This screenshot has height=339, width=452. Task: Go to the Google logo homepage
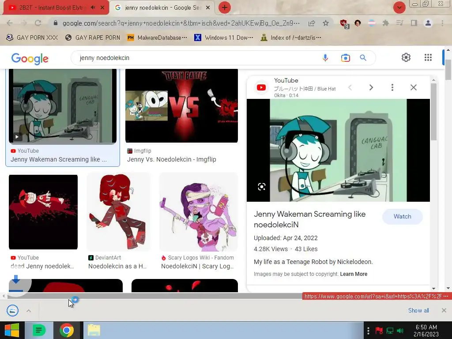(x=30, y=59)
